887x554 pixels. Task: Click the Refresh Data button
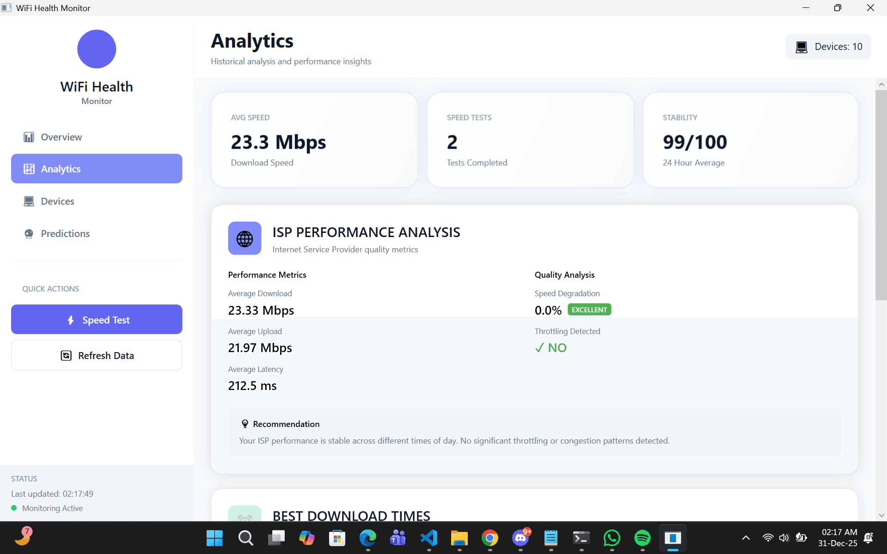[x=97, y=355]
